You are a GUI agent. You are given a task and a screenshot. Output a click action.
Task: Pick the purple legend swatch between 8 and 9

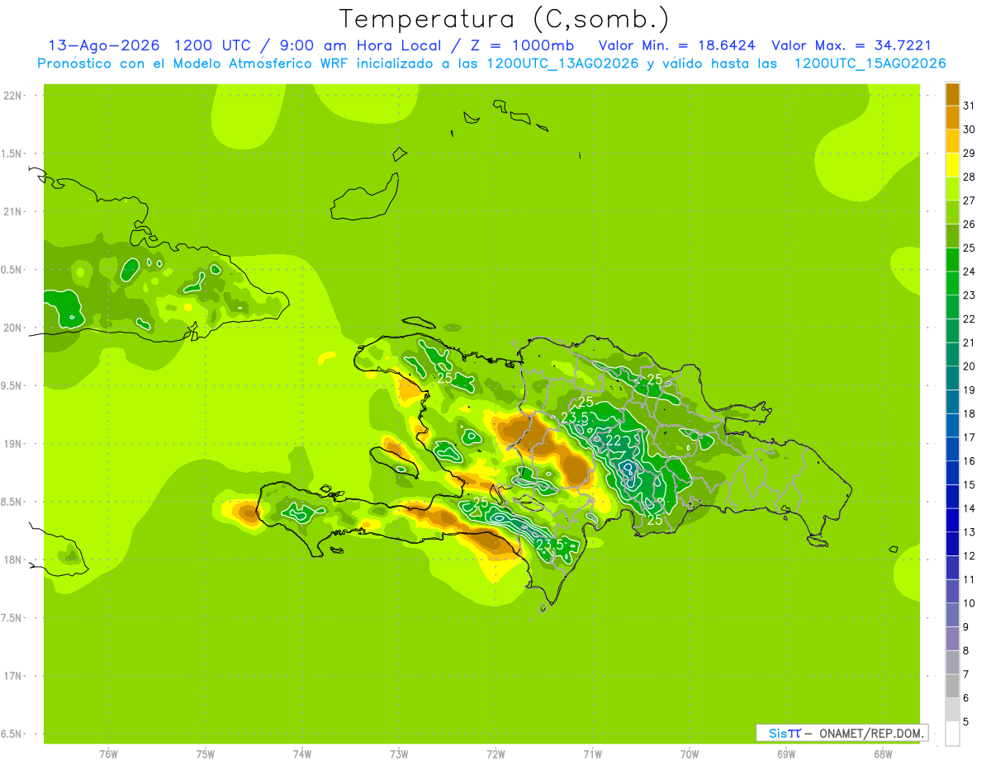[x=952, y=638]
